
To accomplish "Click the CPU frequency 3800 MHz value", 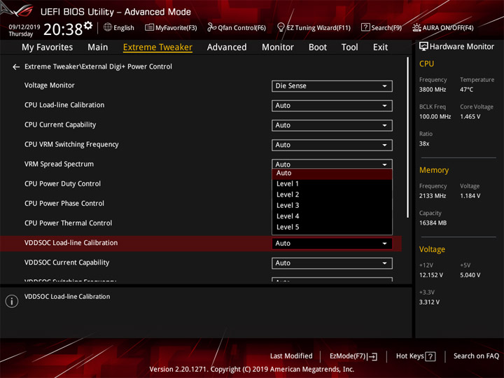I will click(433, 90).
